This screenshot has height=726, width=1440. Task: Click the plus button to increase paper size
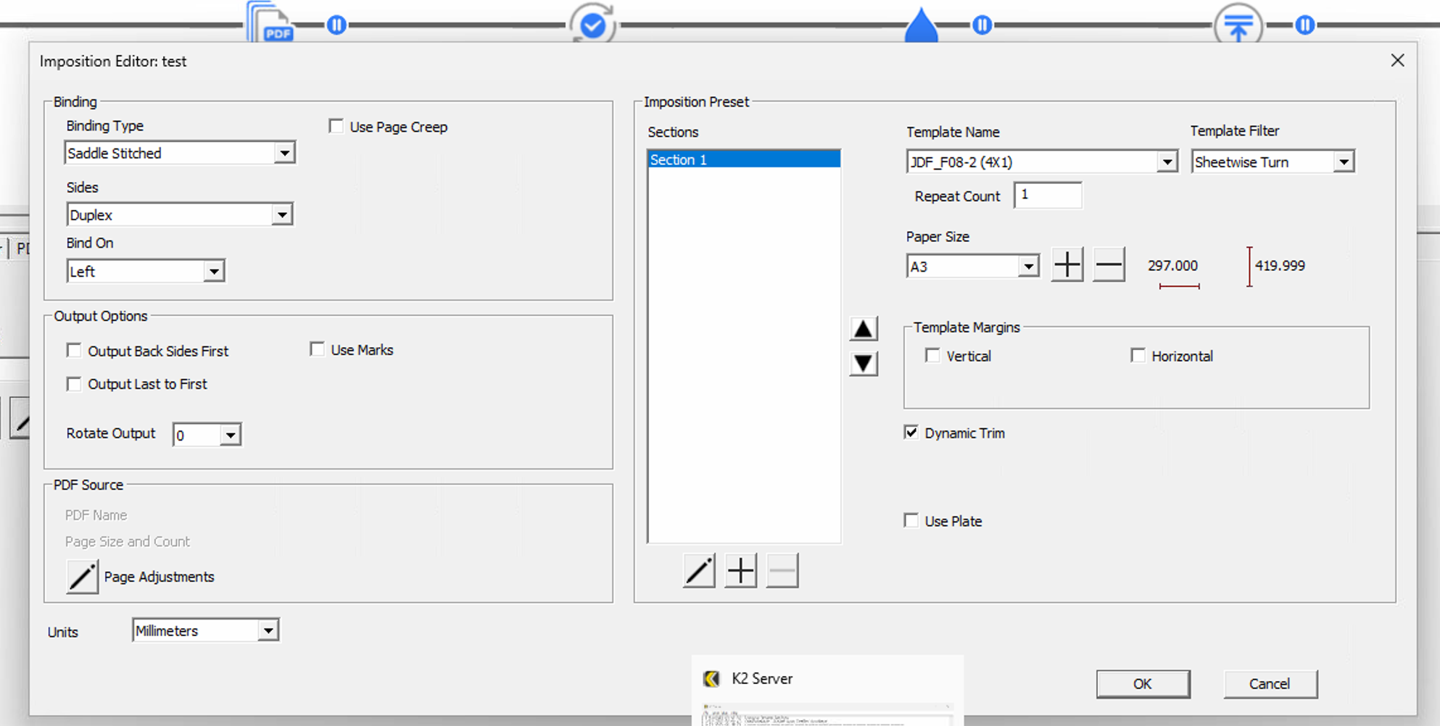(x=1067, y=265)
